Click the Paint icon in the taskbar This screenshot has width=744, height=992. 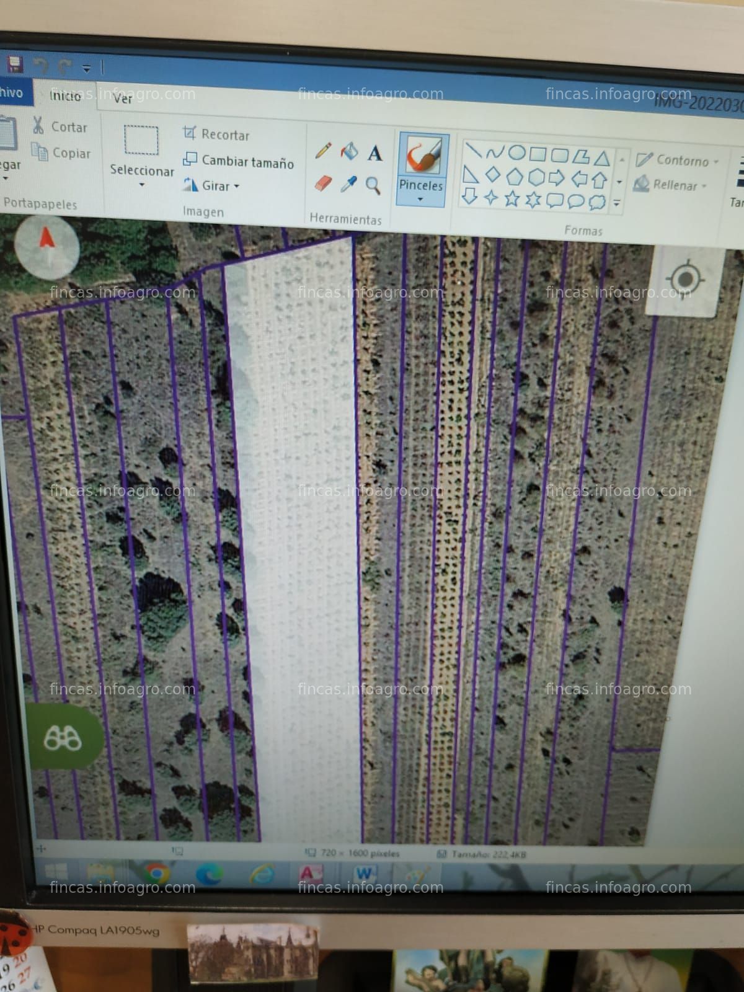pos(419,876)
